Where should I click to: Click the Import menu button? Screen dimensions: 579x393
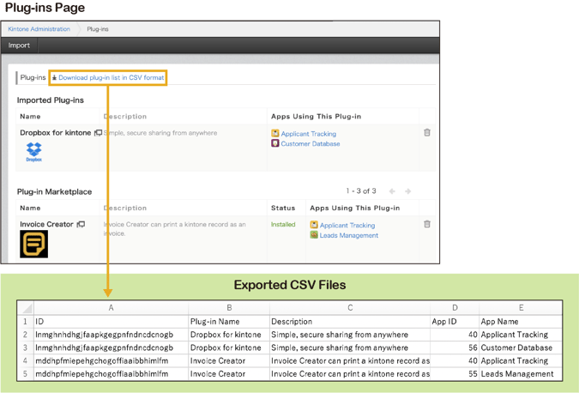click(19, 45)
